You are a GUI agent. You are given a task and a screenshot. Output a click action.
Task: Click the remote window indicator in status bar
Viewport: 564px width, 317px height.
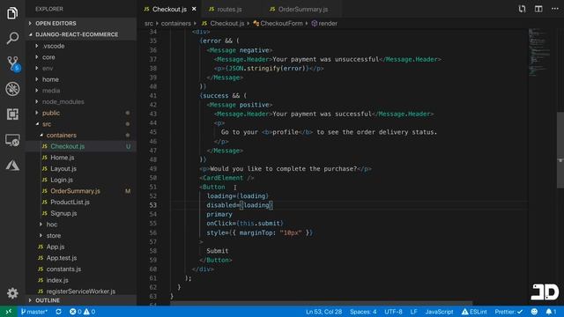pyautogui.click(x=9, y=312)
